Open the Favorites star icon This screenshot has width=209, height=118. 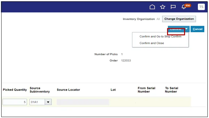pyautogui.click(x=163, y=7)
